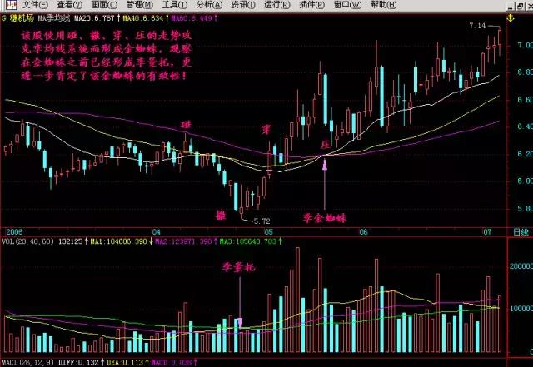
Task: Select the MA60:6.449 moving average value
Action: click(192, 18)
